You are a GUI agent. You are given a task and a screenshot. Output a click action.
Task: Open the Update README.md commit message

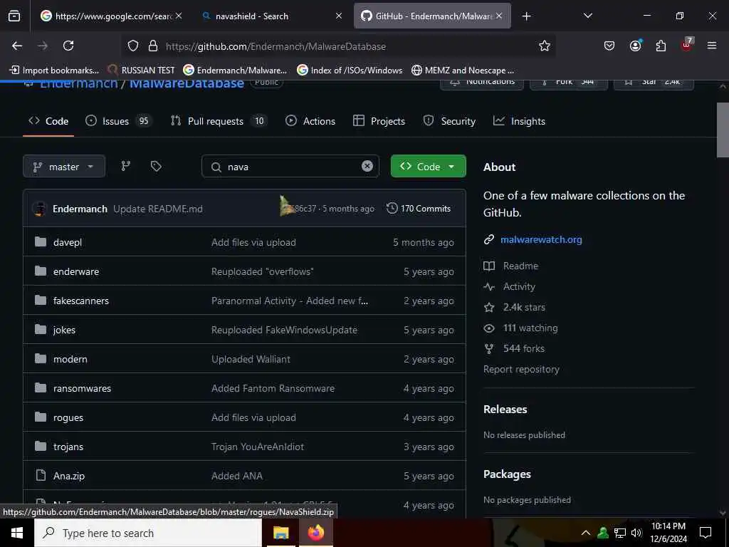(158, 209)
